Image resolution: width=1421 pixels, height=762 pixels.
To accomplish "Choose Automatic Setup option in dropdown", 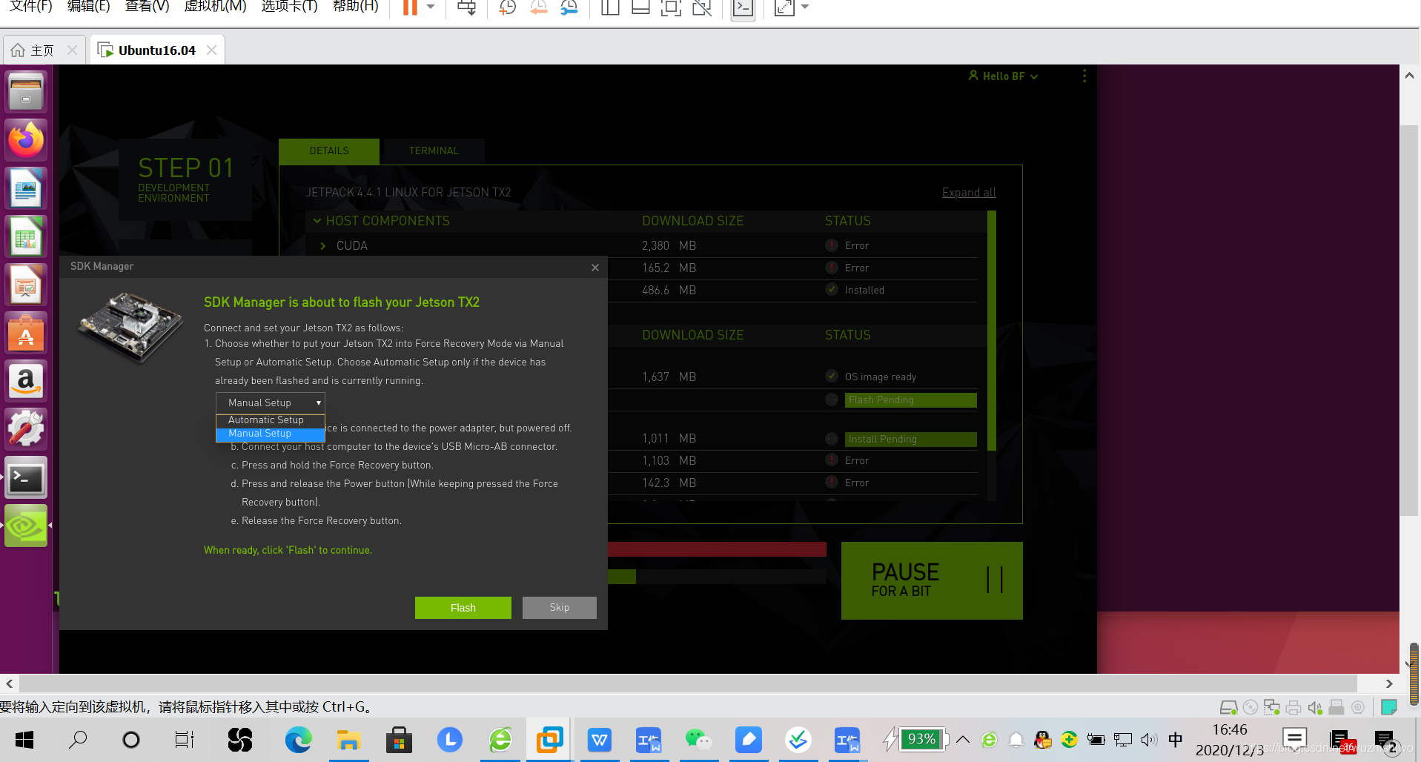I will click(x=271, y=420).
